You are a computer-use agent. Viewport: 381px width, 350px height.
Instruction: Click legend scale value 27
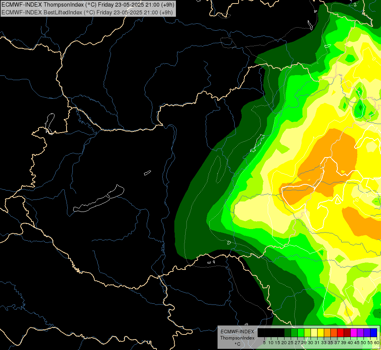tap(297, 343)
